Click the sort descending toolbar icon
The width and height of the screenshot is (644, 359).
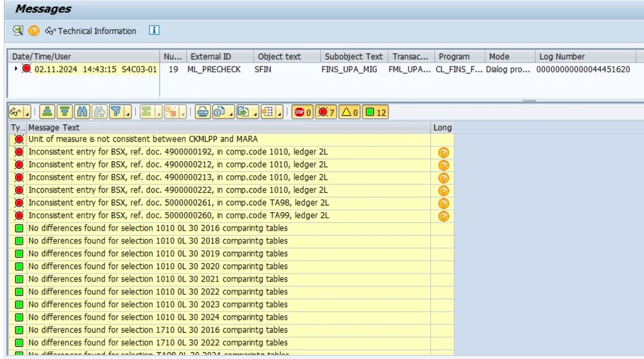click(65, 112)
